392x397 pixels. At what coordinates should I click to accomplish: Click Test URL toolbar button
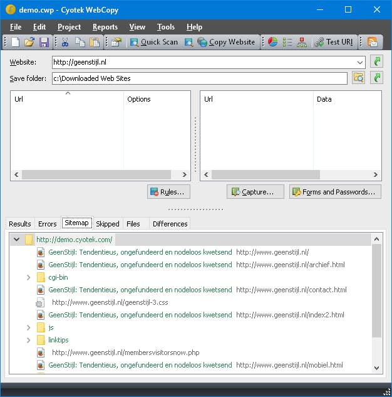pyautogui.click(x=334, y=42)
